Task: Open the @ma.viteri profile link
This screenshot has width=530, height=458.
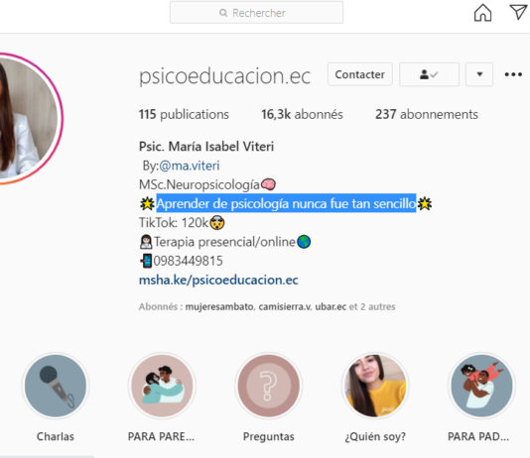Action: (190, 166)
